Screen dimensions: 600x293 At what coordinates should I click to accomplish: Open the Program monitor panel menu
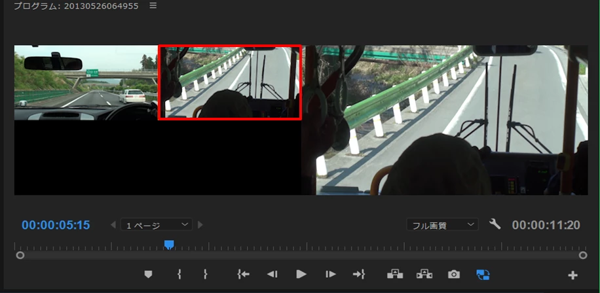[153, 6]
